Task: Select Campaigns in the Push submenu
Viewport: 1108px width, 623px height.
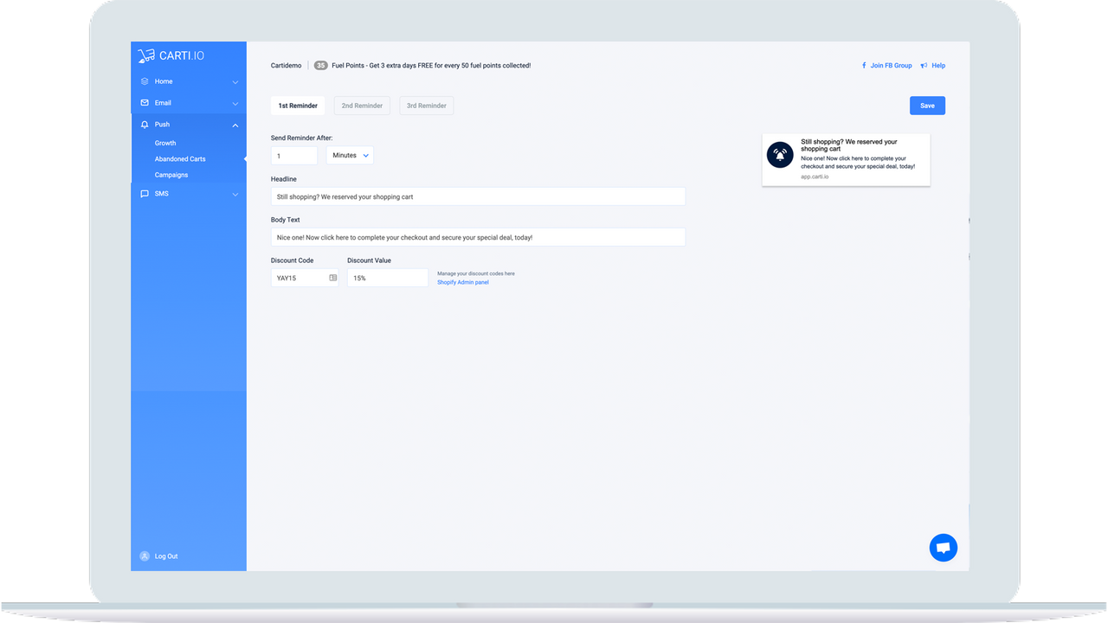Action: pos(171,175)
